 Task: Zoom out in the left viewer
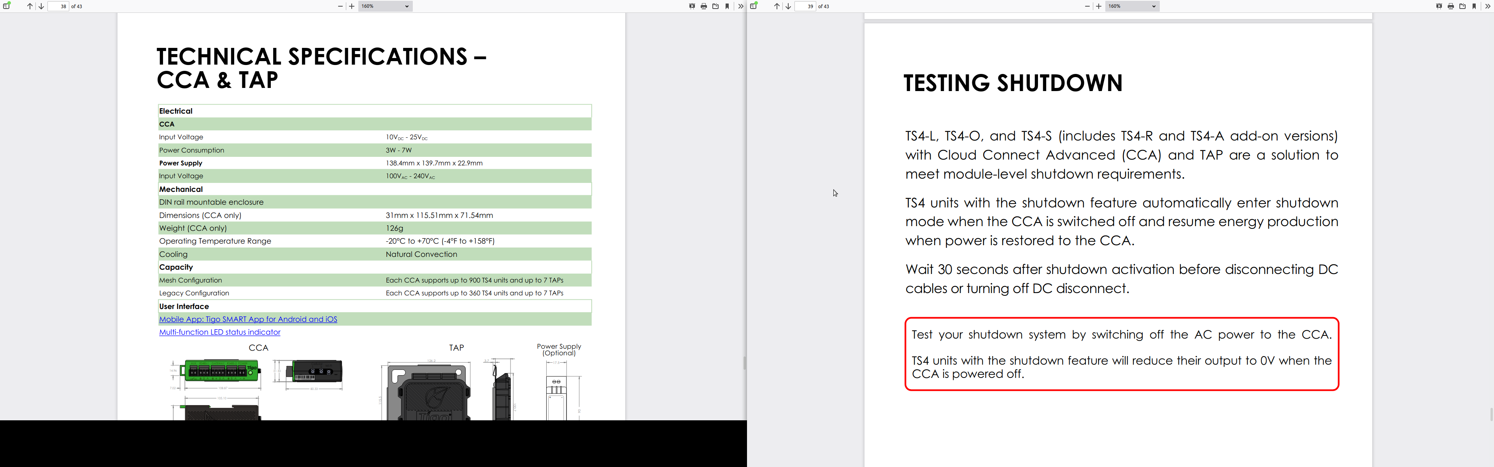point(340,6)
